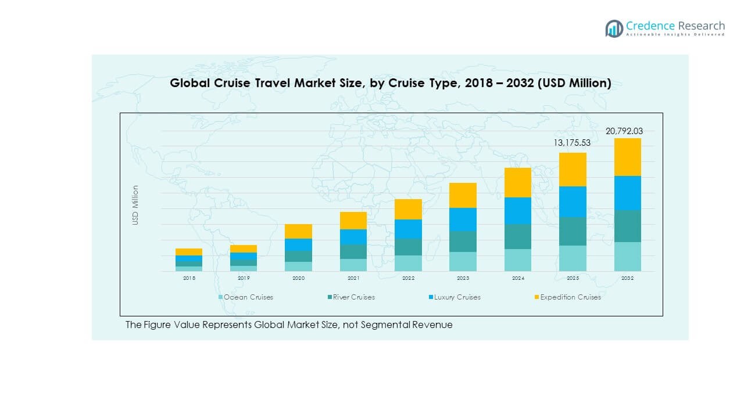The image size is (744, 418).
Task: Click the blue Luxury segment of 2025 bar
Action: pyautogui.click(x=573, y=201)
